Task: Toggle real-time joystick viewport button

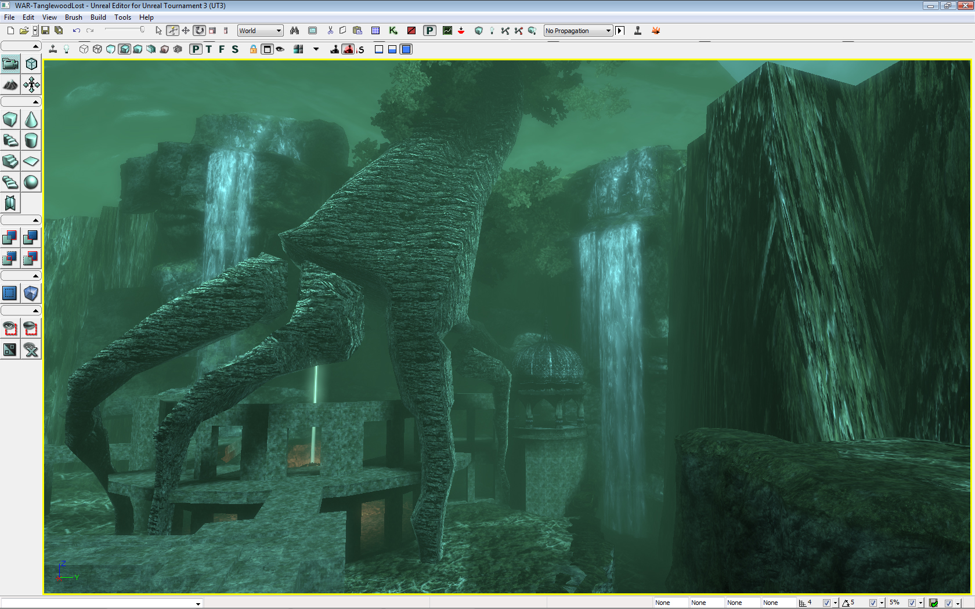Action: 53,49
